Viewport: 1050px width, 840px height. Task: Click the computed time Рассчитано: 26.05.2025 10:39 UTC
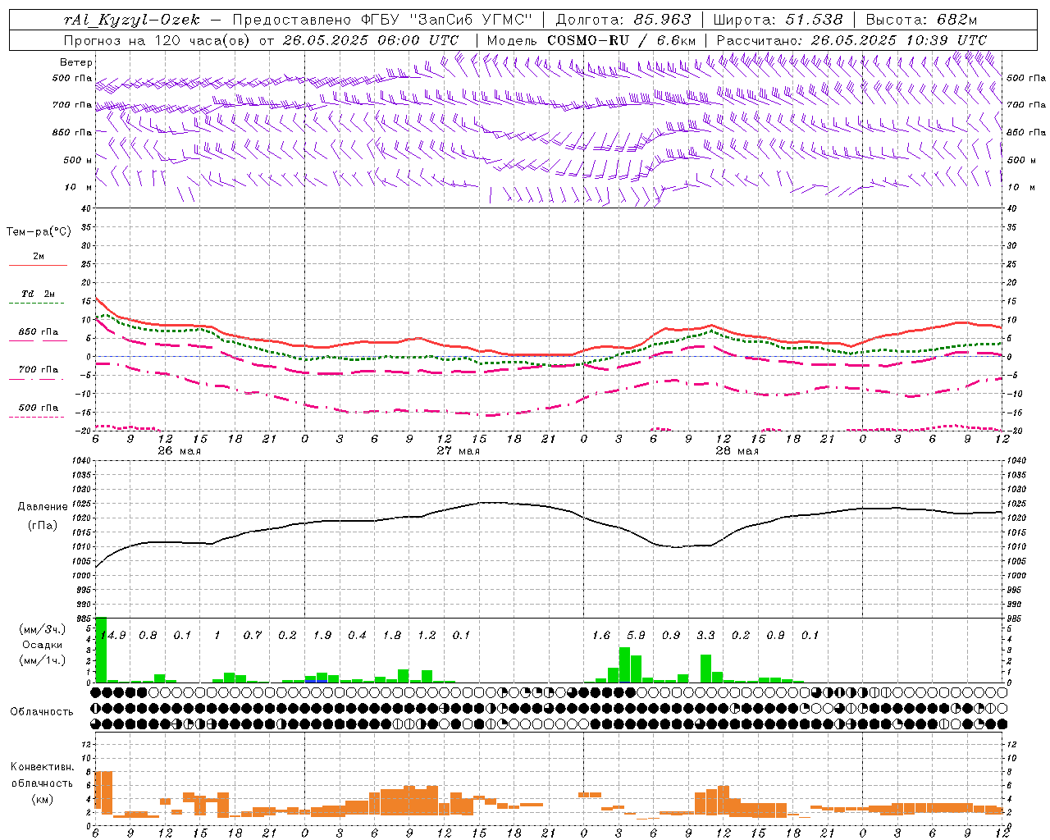851,40
